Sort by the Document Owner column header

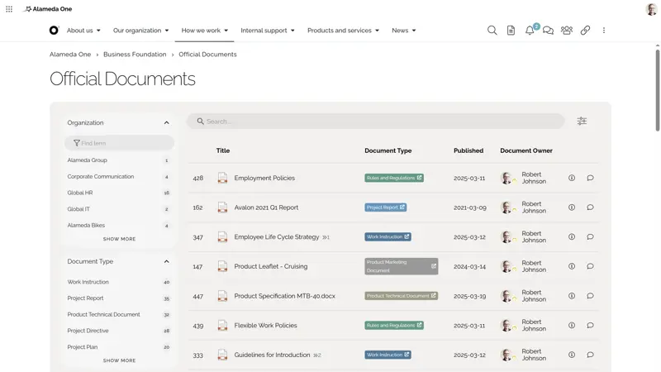526,150
